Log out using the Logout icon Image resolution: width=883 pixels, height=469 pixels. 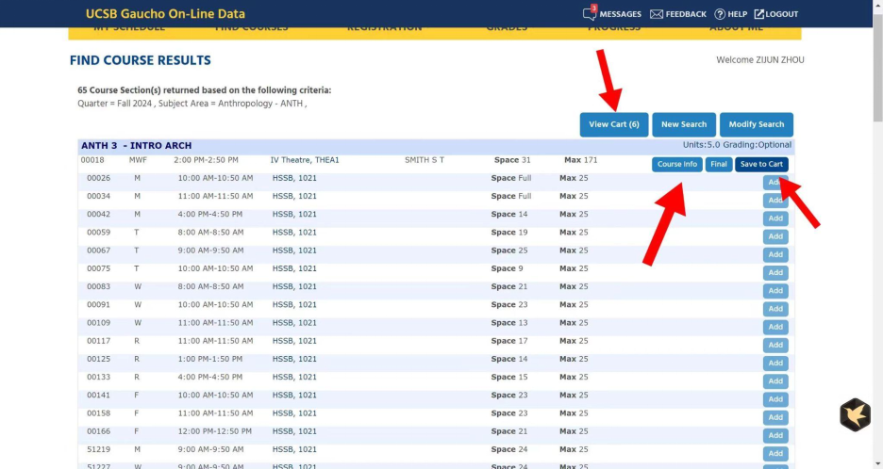[x=759, y=14]
